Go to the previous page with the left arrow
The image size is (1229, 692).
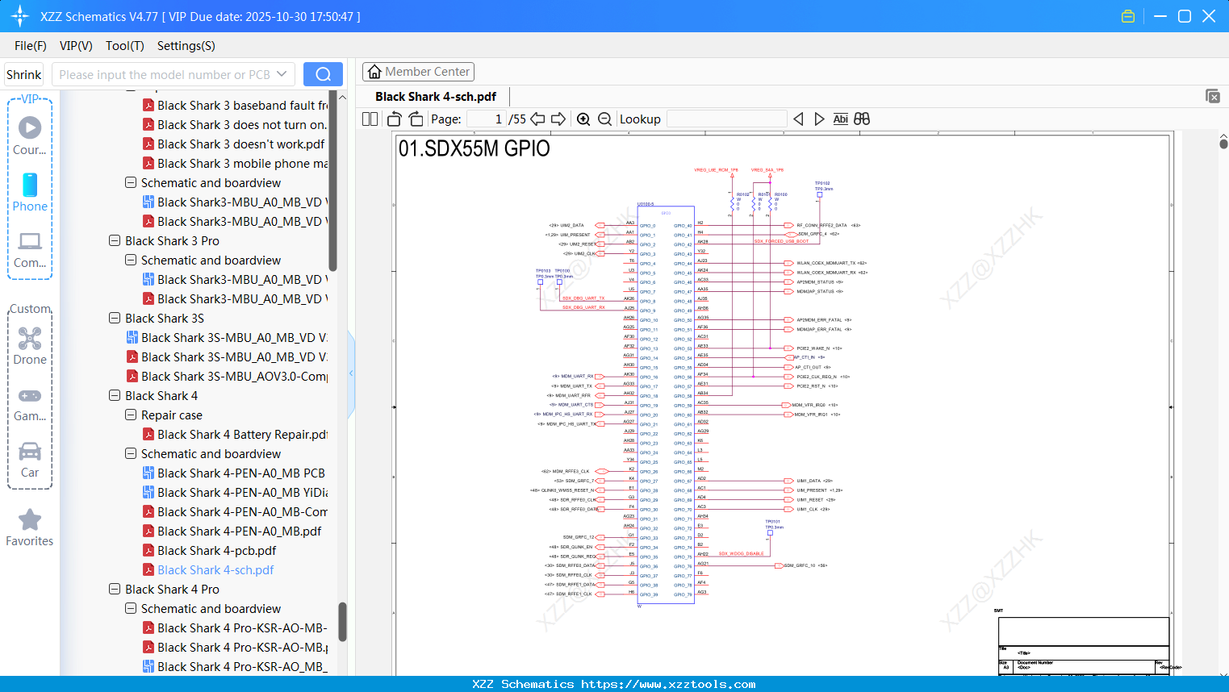pyautogui.click(x=537, y=119)
